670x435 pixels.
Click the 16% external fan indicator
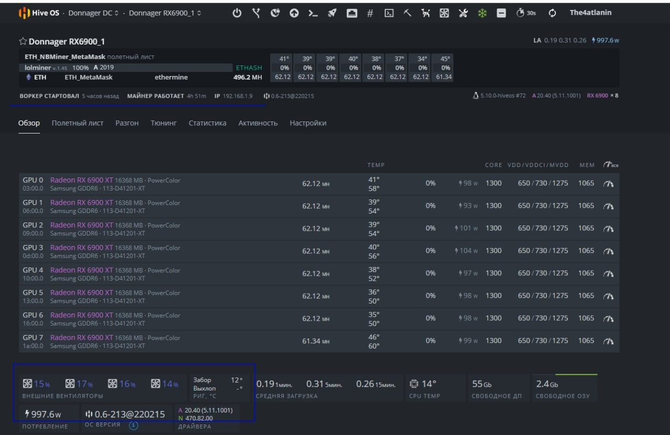pos(121,384)
